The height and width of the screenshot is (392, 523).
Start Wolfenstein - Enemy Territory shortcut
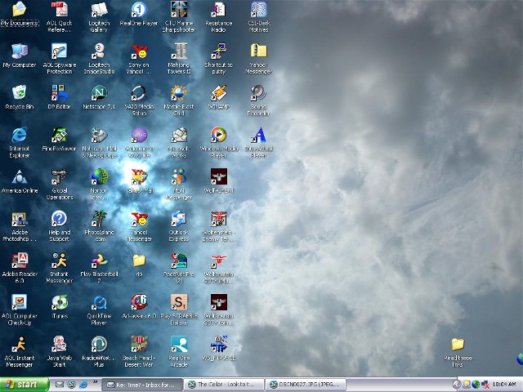[218, 219]
